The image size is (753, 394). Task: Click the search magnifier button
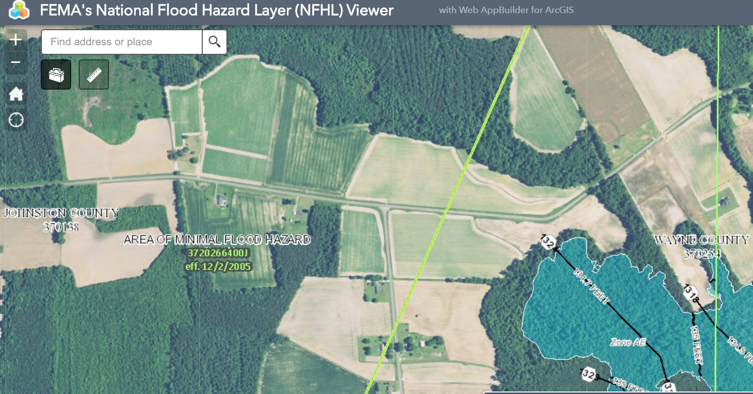[x=214, y=42]
